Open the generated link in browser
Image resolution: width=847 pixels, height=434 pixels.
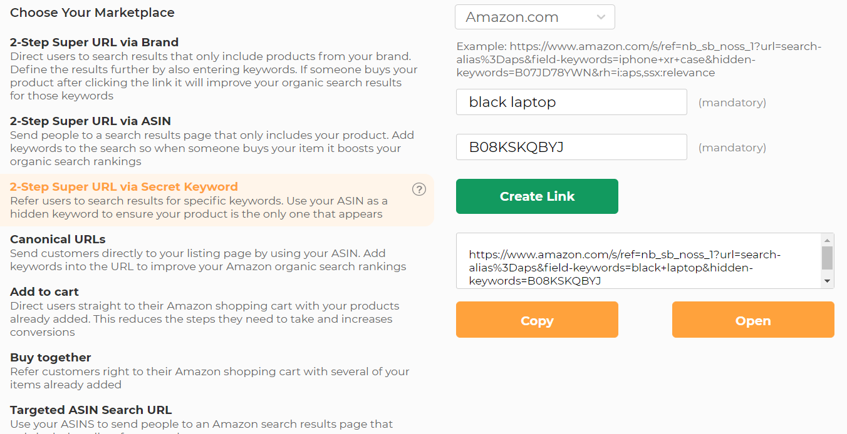(x=752, y=320)
